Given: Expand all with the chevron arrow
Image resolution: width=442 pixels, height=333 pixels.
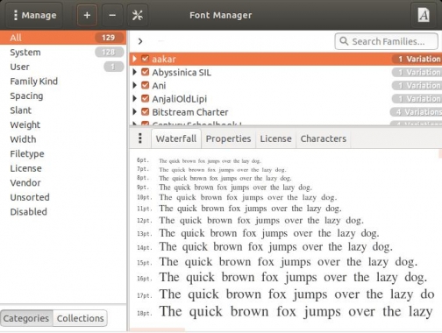Looking at the screenshot, I should (140, 41).
